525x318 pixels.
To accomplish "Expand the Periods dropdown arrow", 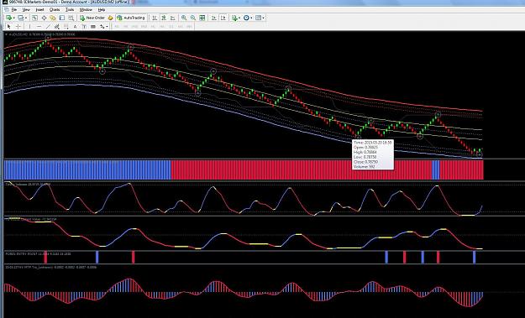I will (251, 18).
